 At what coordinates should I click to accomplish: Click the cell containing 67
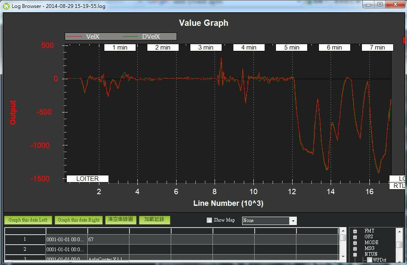pyautogui.click(x=108, y=239)
